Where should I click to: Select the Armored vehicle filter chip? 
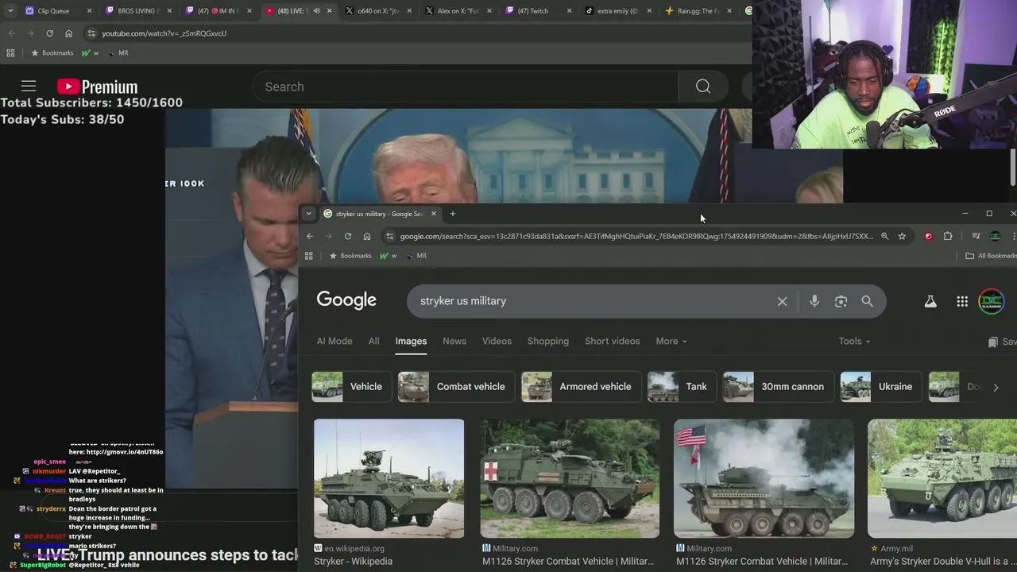coord(580,387)
